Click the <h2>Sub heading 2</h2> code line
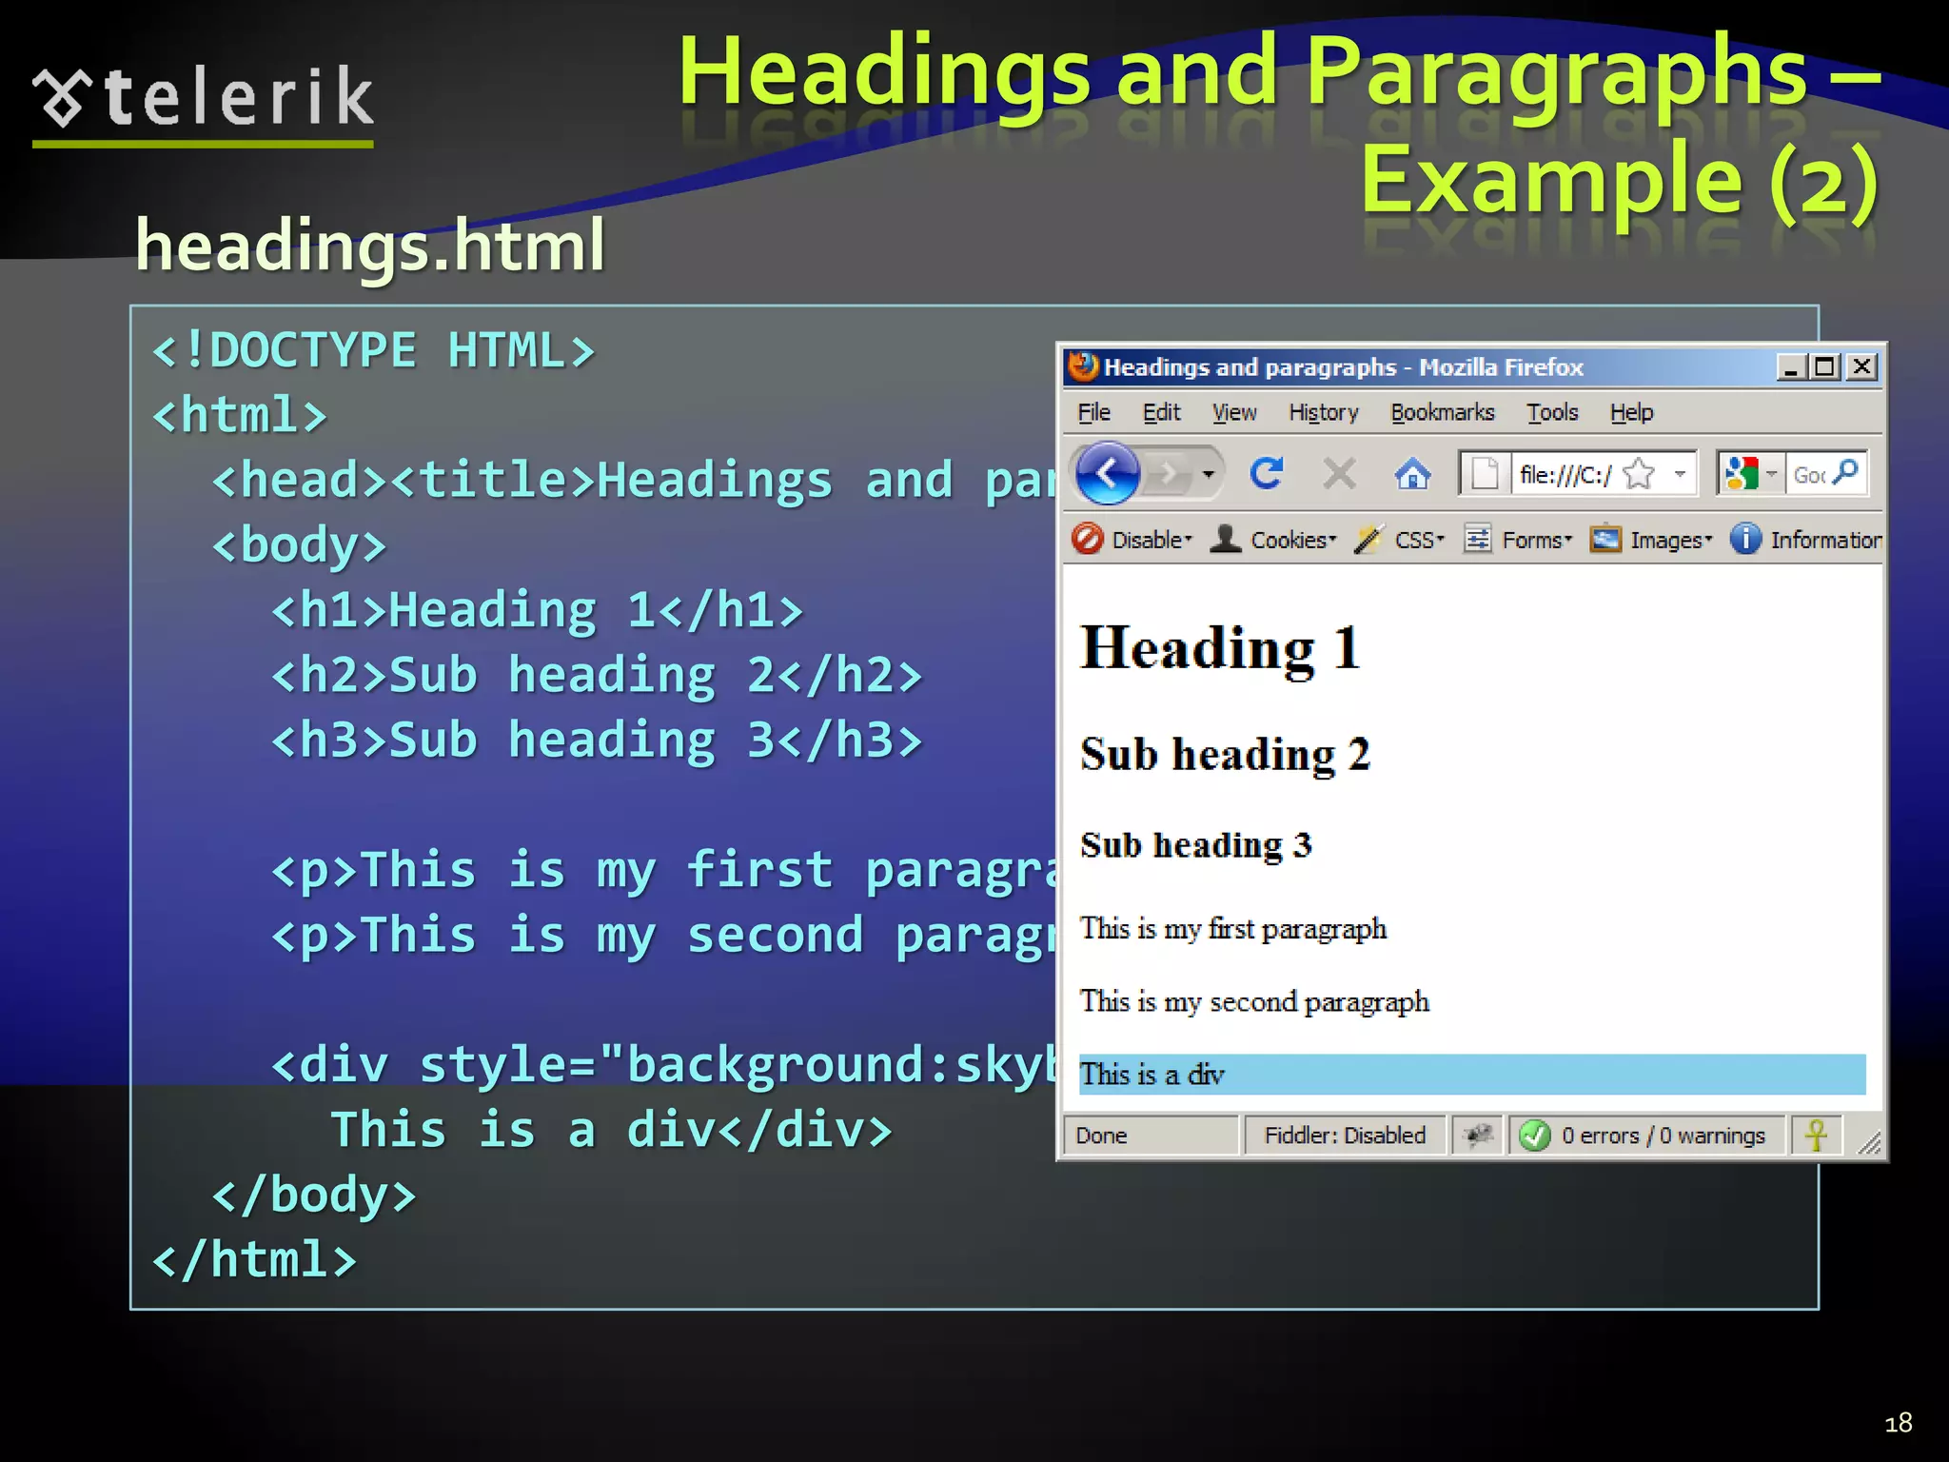The width and height of the screenshot is (1949, 1462). click(597, 675)
